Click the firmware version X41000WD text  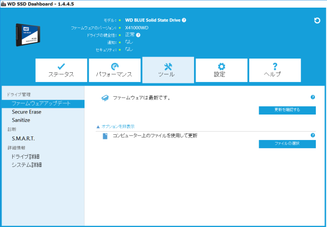[x=137, y=27]
